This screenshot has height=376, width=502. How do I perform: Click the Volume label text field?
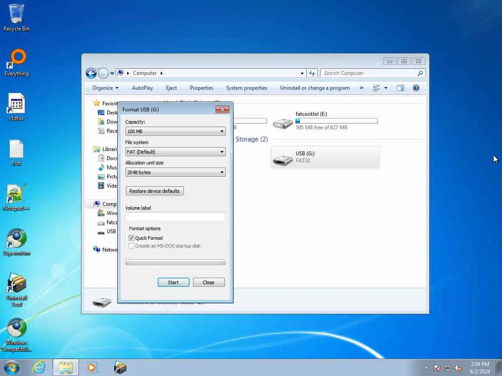(x=176, y=216)
